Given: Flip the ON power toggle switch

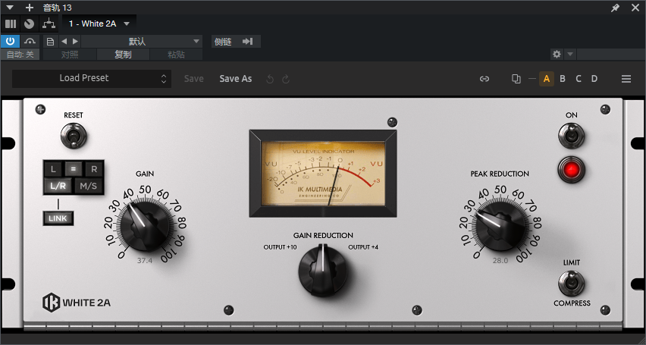Looking at the screenshot, I should pyautogui.click(x=572, y=136).
